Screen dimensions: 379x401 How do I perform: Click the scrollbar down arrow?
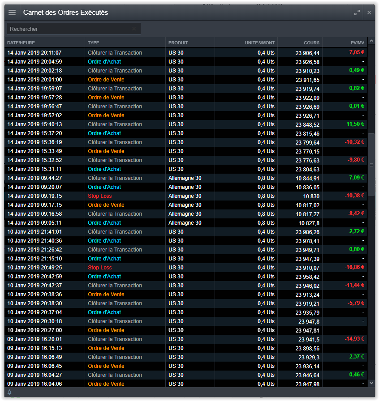coord(371,383)
